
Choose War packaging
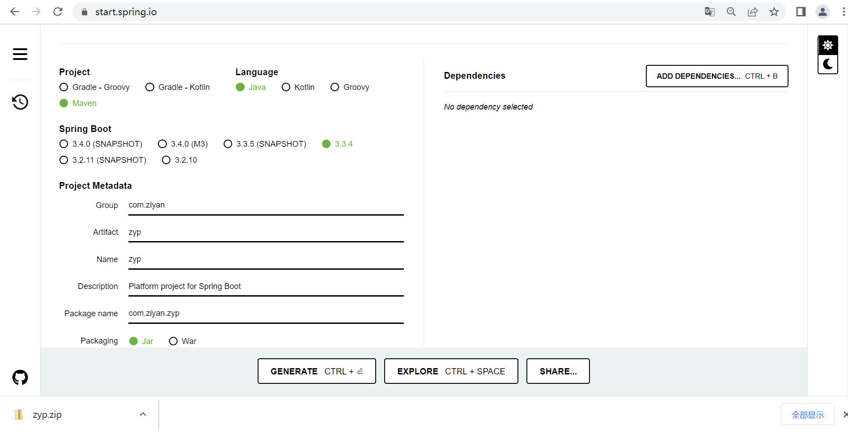coord(182,341)
